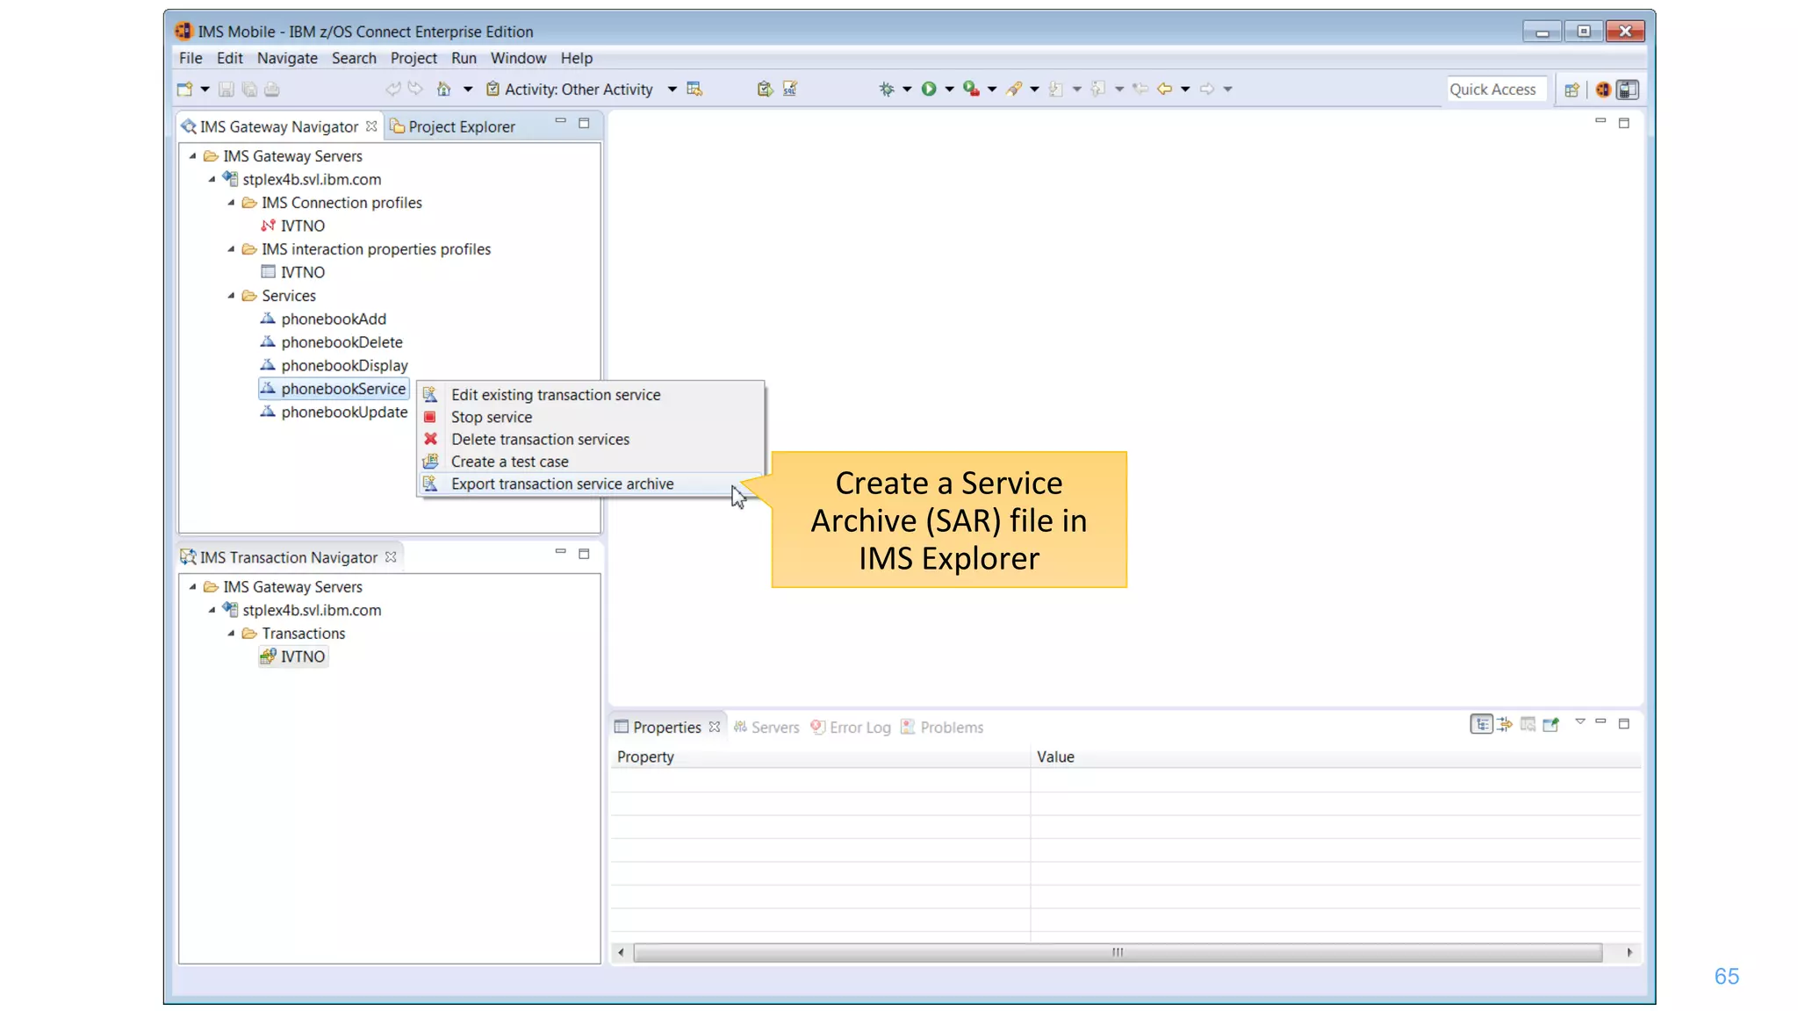Minimize the Properties view panel
This screenshot has height=1011, width=1798.
tap(1600, 721)
